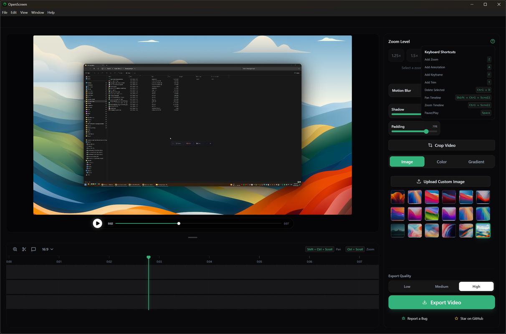Select the colorful wave background thumbnail

[483, 230]
